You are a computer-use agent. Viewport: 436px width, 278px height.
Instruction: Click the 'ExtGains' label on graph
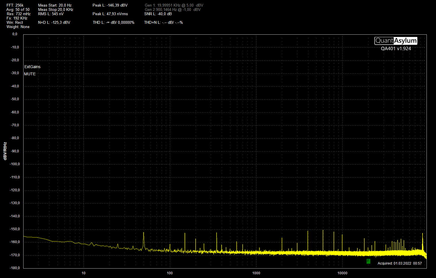[x=32, y=67]
